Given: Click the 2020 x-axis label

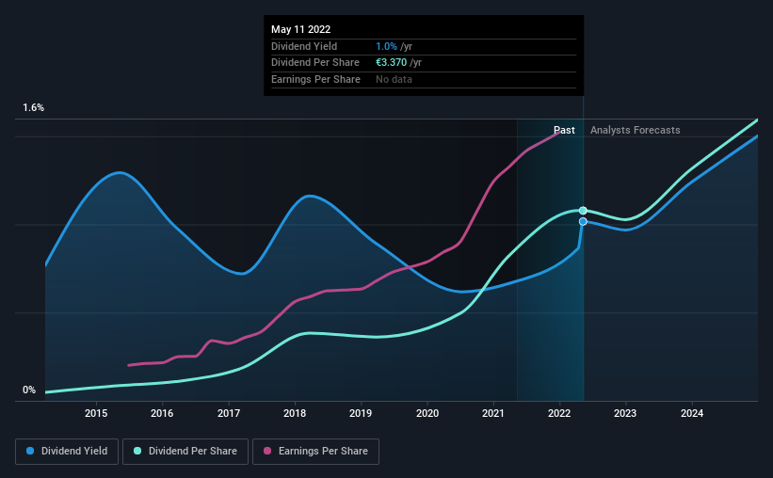Looking at the screenshot, I should pos(427,413).
